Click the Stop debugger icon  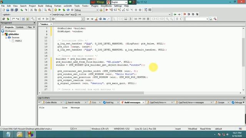click(140, 10)
